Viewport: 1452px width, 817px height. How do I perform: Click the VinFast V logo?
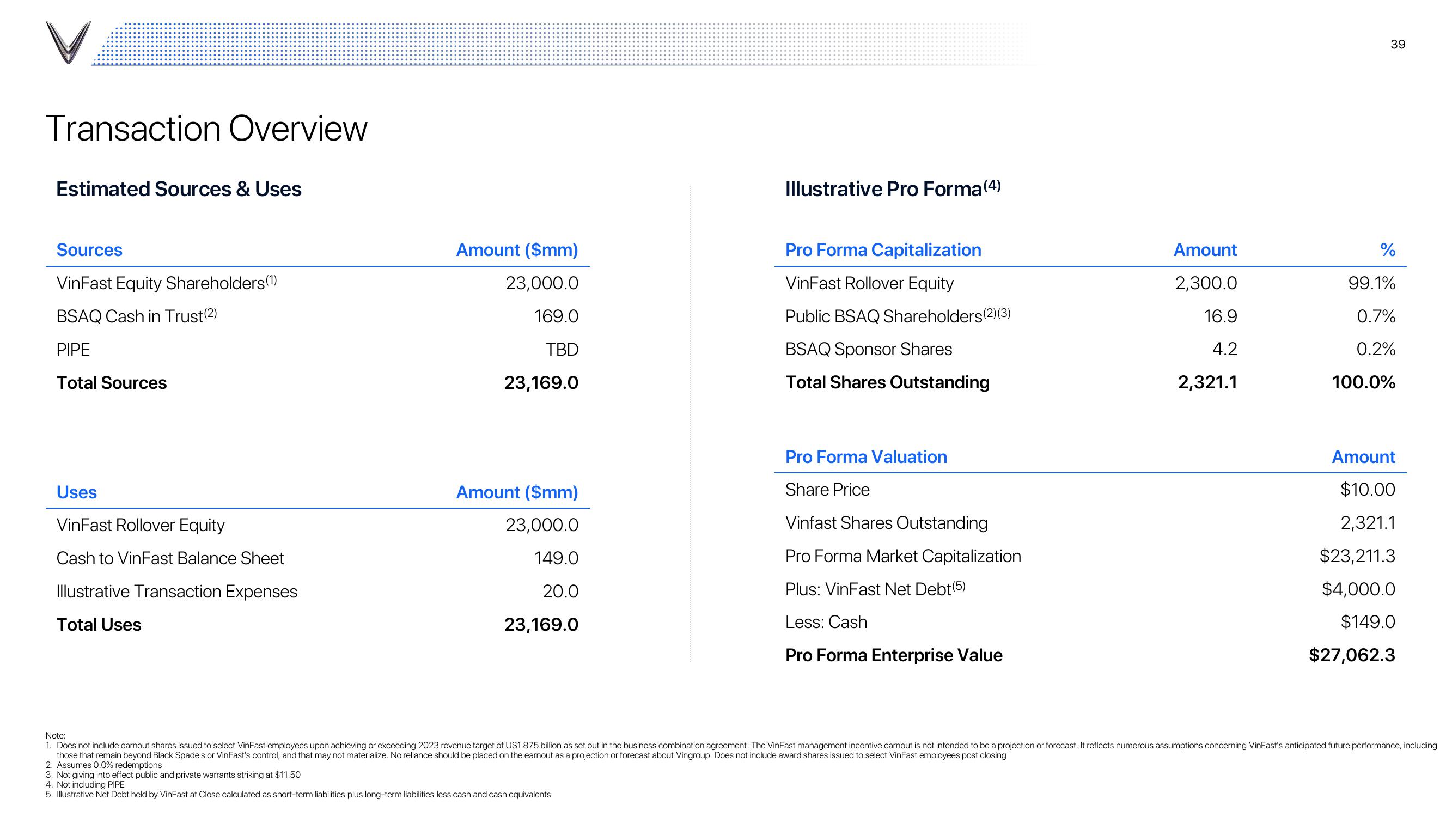pos(68,42)
